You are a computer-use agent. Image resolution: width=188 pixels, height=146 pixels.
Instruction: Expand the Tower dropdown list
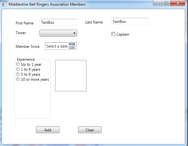(x=58, y=33)
